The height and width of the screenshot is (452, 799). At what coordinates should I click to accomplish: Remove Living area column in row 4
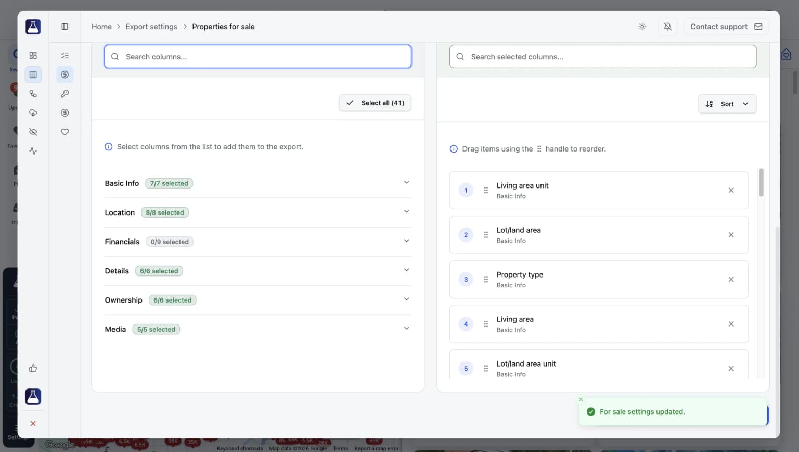pos(731,324)
